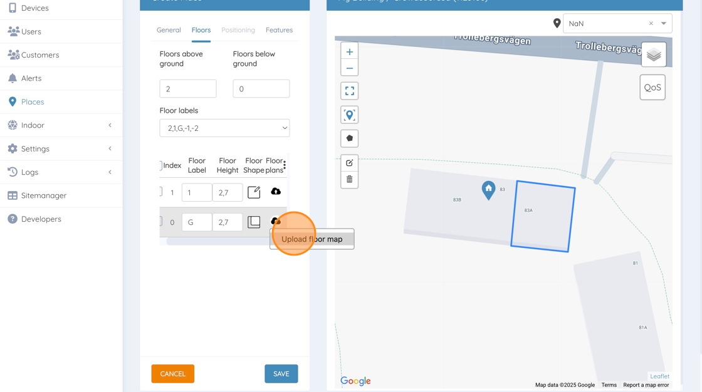Click Report a map error link

click(646, 385)
